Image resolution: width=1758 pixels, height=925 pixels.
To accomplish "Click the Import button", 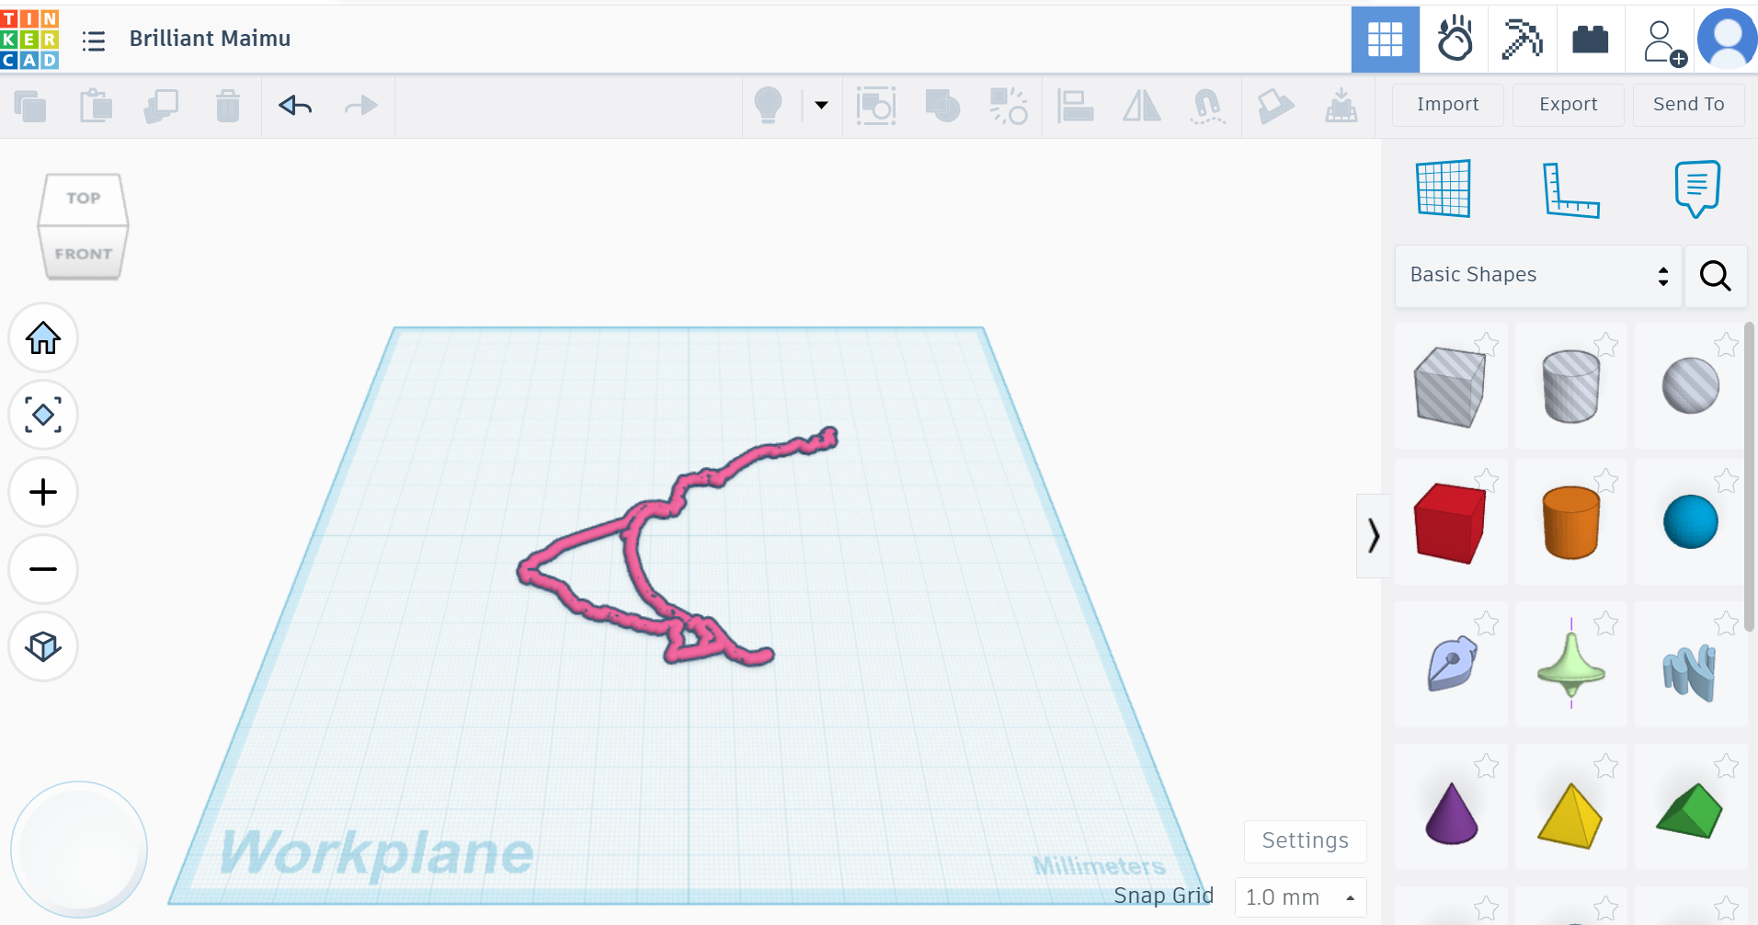I will [1448, 105].
